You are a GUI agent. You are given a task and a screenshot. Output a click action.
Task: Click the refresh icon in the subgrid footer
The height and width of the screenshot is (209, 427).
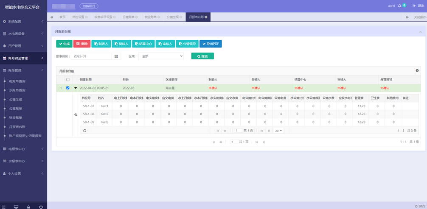pyautogui.click(x=85, y=131)
